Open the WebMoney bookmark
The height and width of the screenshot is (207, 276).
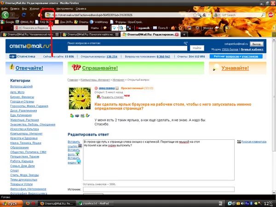[99, 22]
